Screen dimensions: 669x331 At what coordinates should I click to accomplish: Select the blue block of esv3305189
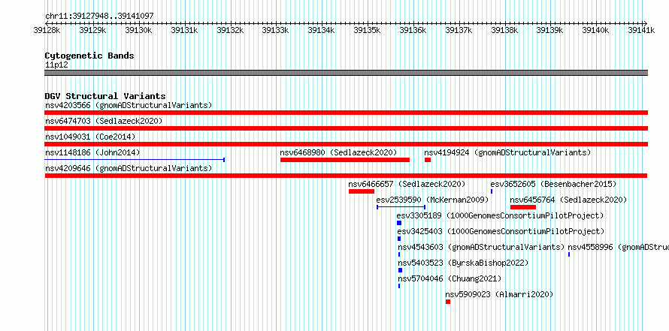399,223
